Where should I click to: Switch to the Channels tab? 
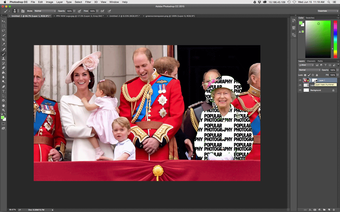pyautogui.click(x=311, y=61)
